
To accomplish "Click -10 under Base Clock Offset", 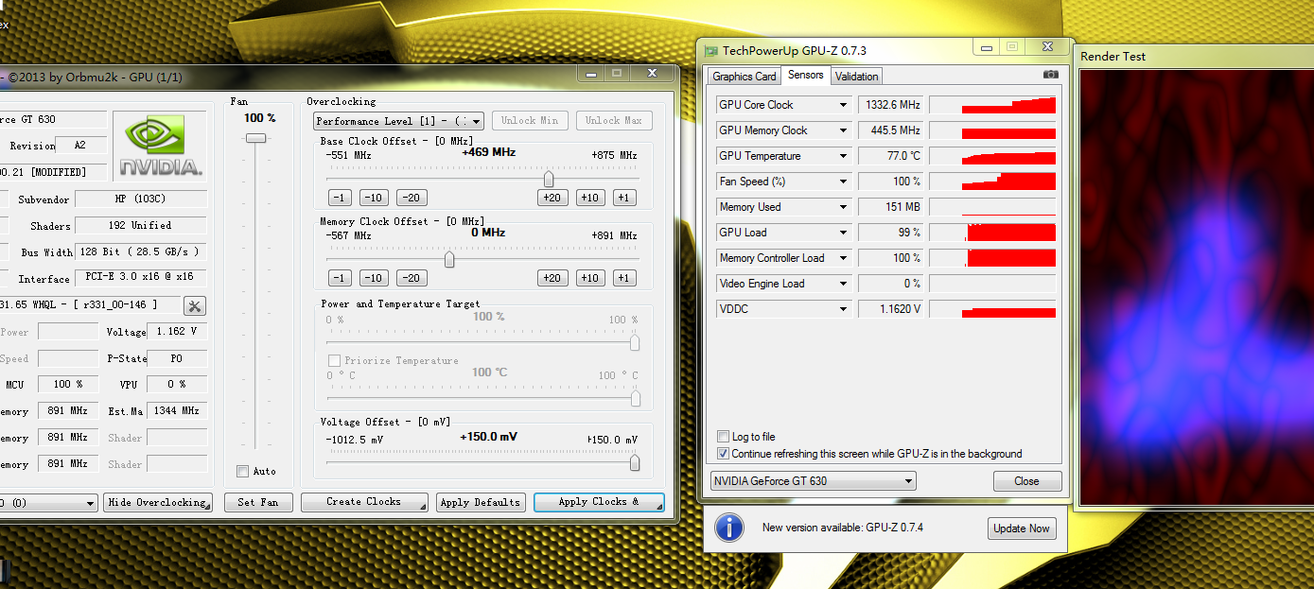I will tap(375, 198).
